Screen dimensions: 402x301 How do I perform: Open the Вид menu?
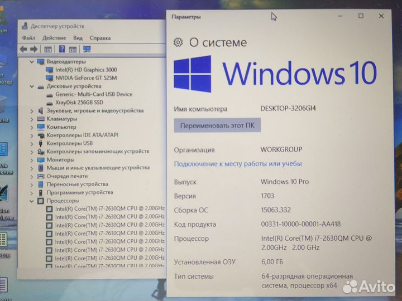coord(78,38)
